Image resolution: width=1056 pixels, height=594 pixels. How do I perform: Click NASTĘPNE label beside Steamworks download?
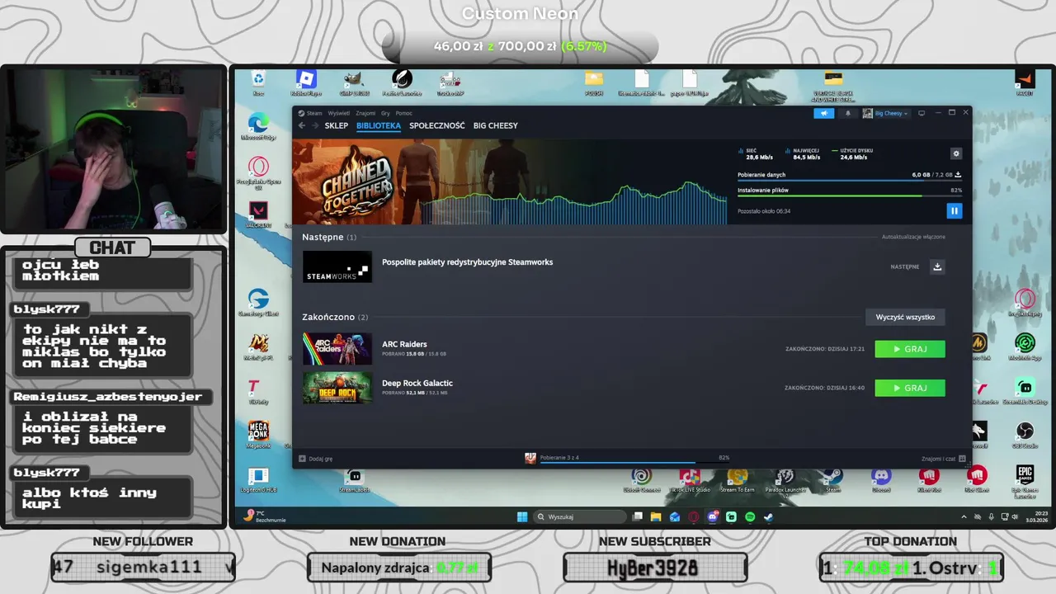click(905, 266)
